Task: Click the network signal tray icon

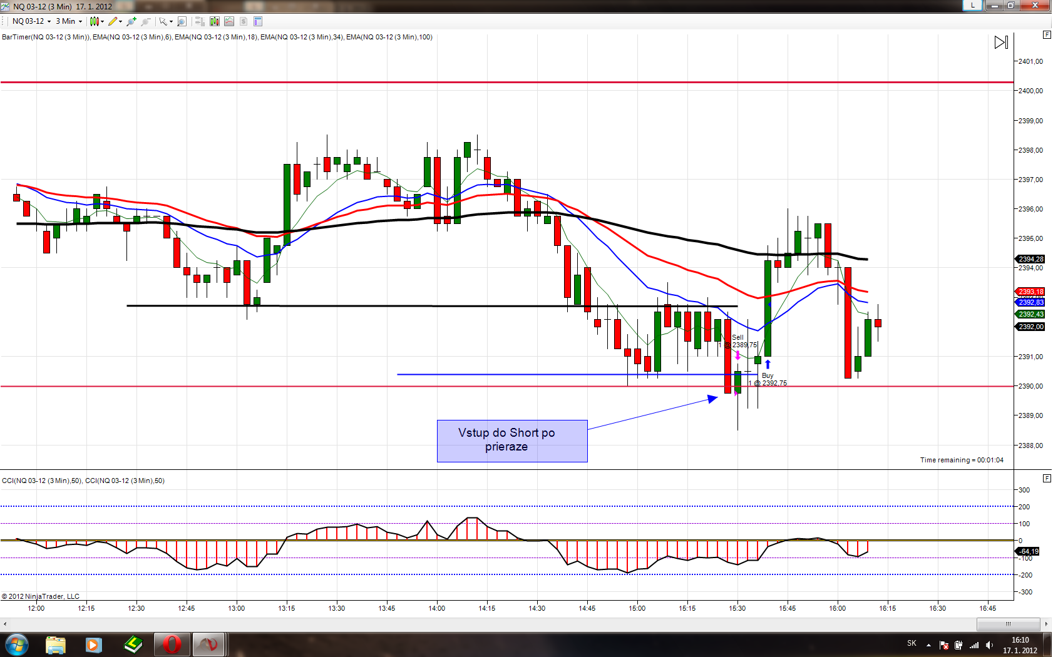Action: coord(974,644)
